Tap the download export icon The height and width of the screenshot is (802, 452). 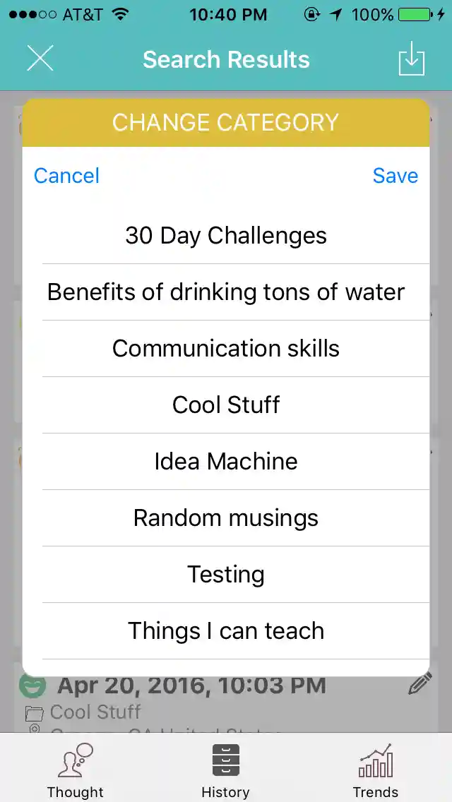coord(411,60)
